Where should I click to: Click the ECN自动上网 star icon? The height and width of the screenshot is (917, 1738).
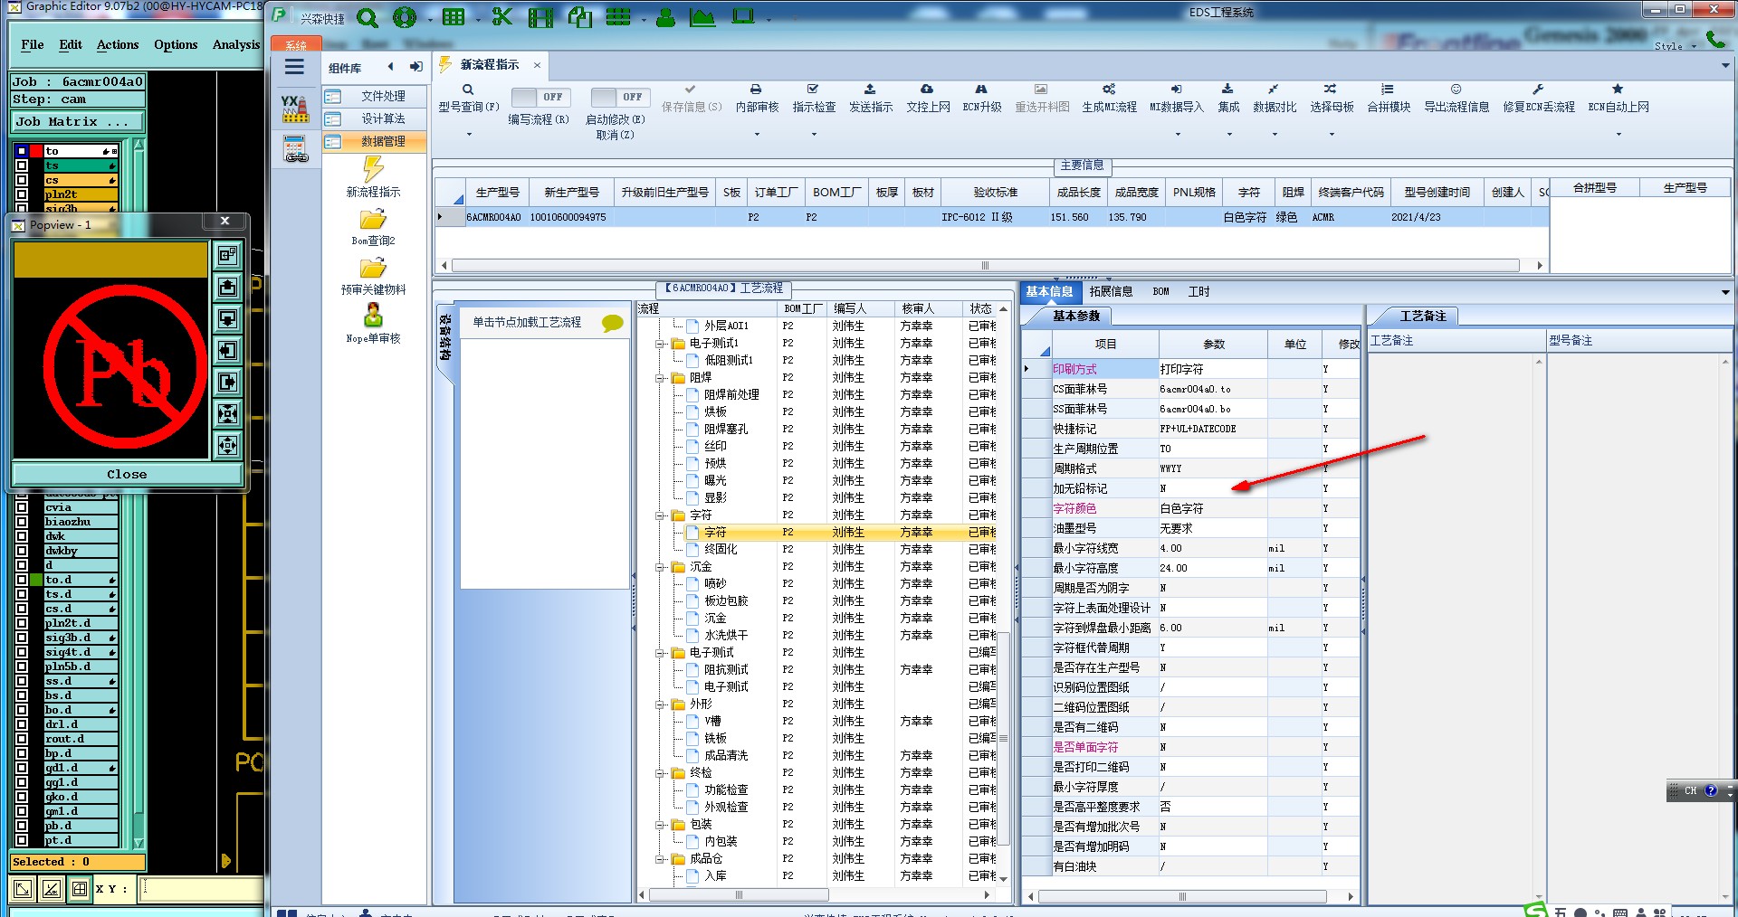click(x=1618, y=90)
